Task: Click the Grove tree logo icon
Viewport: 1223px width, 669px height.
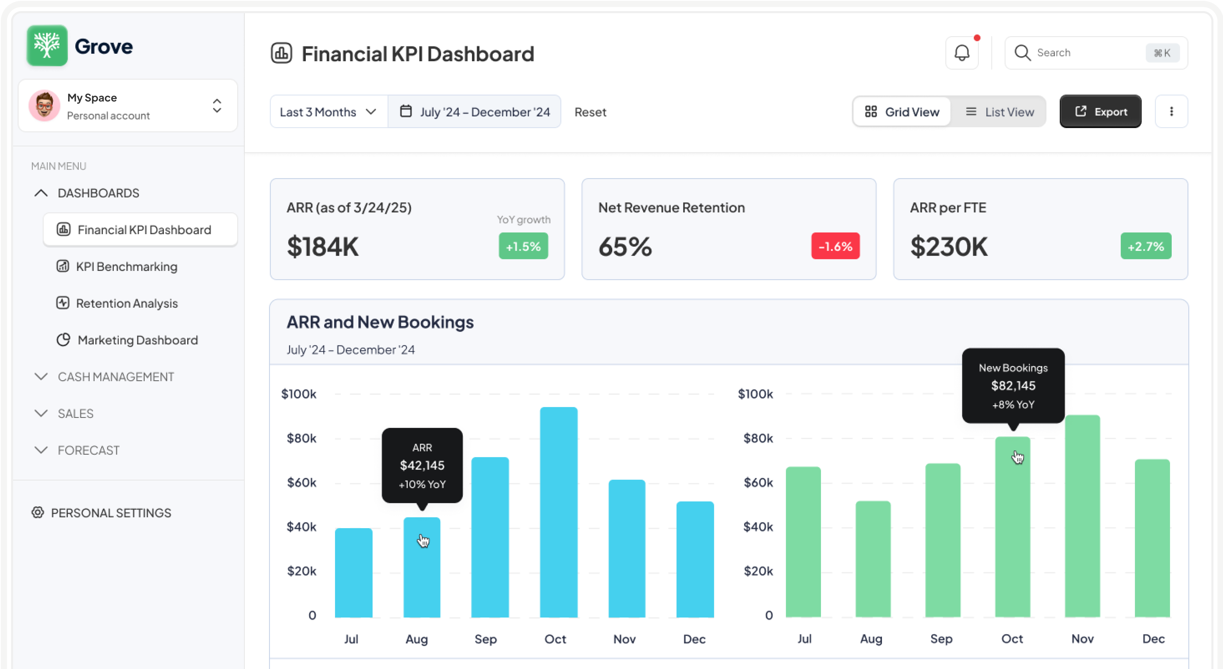Action: pos(47,45)
